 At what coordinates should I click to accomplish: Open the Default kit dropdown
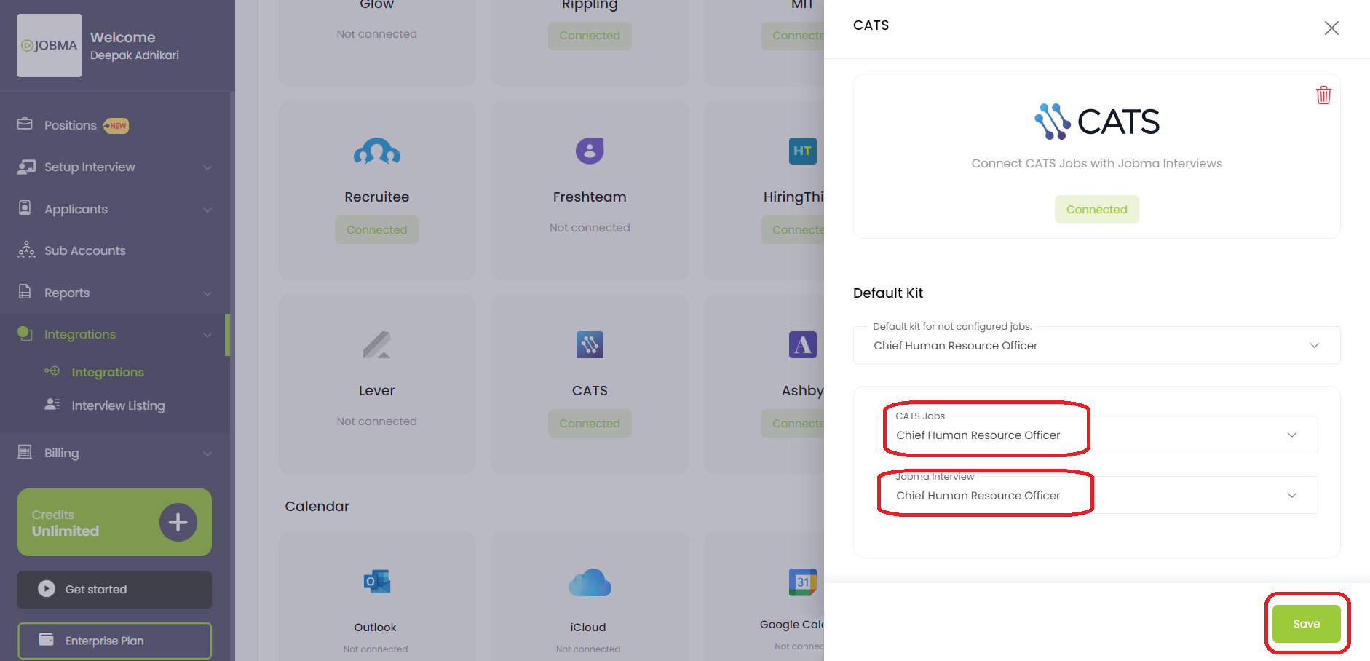tap(1096, 345)
